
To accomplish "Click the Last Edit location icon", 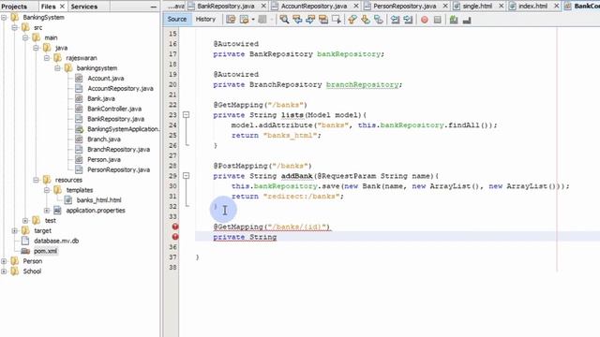I will 231,20.
